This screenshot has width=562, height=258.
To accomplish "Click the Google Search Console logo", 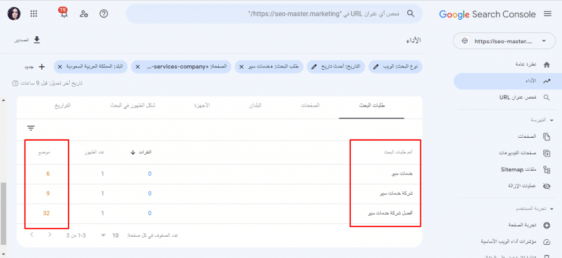I will [487, 14].
